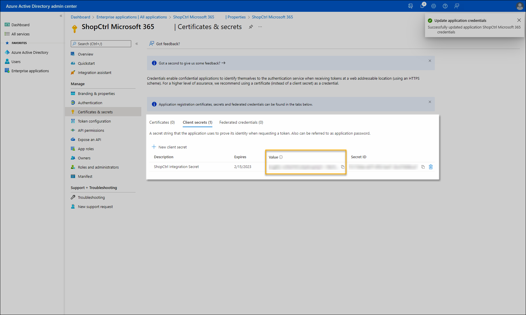Click the Expires column header
This screenshot has width=526, height=315.
[x=240, y=157]
